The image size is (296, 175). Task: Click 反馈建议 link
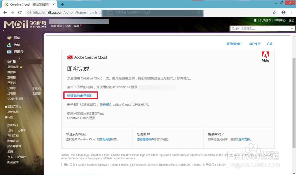point(266,20)
